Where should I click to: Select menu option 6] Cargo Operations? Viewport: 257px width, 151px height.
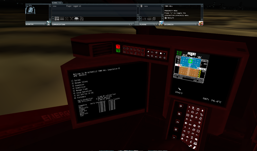coord(83,92)
